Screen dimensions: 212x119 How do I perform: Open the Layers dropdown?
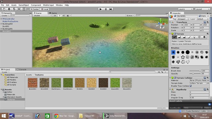click(x=185, y=9)
